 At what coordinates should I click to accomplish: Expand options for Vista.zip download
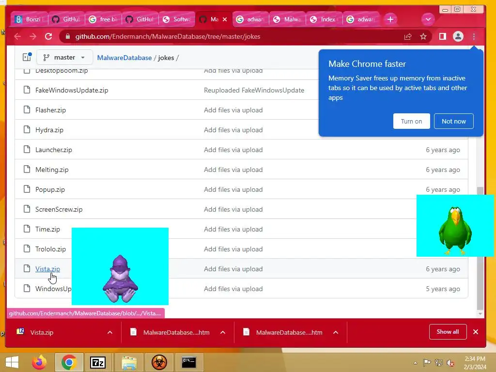[110, 332]
